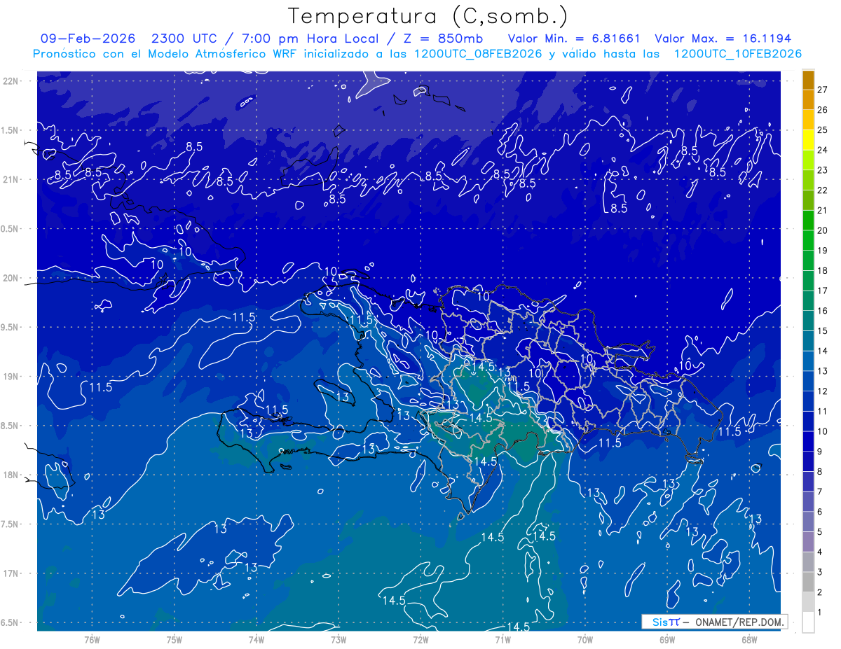Image resolution: width=841 pixels, height=649 pixels.
Task: Click legend value "9"
Action: click(820, 452)
